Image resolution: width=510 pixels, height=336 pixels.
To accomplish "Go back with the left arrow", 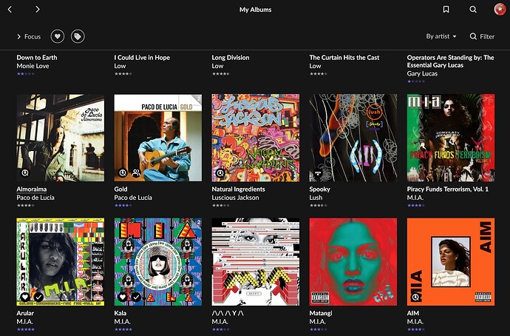I will pyautogui.click(x=10, y=10).
